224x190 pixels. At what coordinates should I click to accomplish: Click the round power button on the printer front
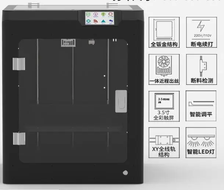125,173
